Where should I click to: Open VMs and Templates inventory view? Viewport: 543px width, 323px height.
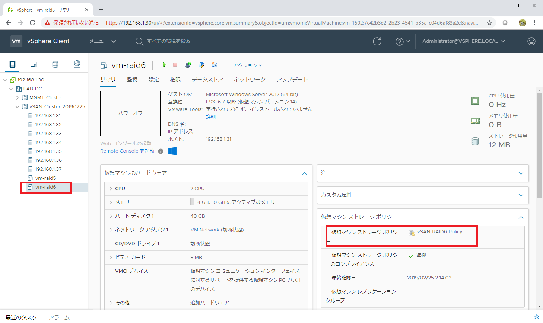pyautogui.click(x=34, y=64)
